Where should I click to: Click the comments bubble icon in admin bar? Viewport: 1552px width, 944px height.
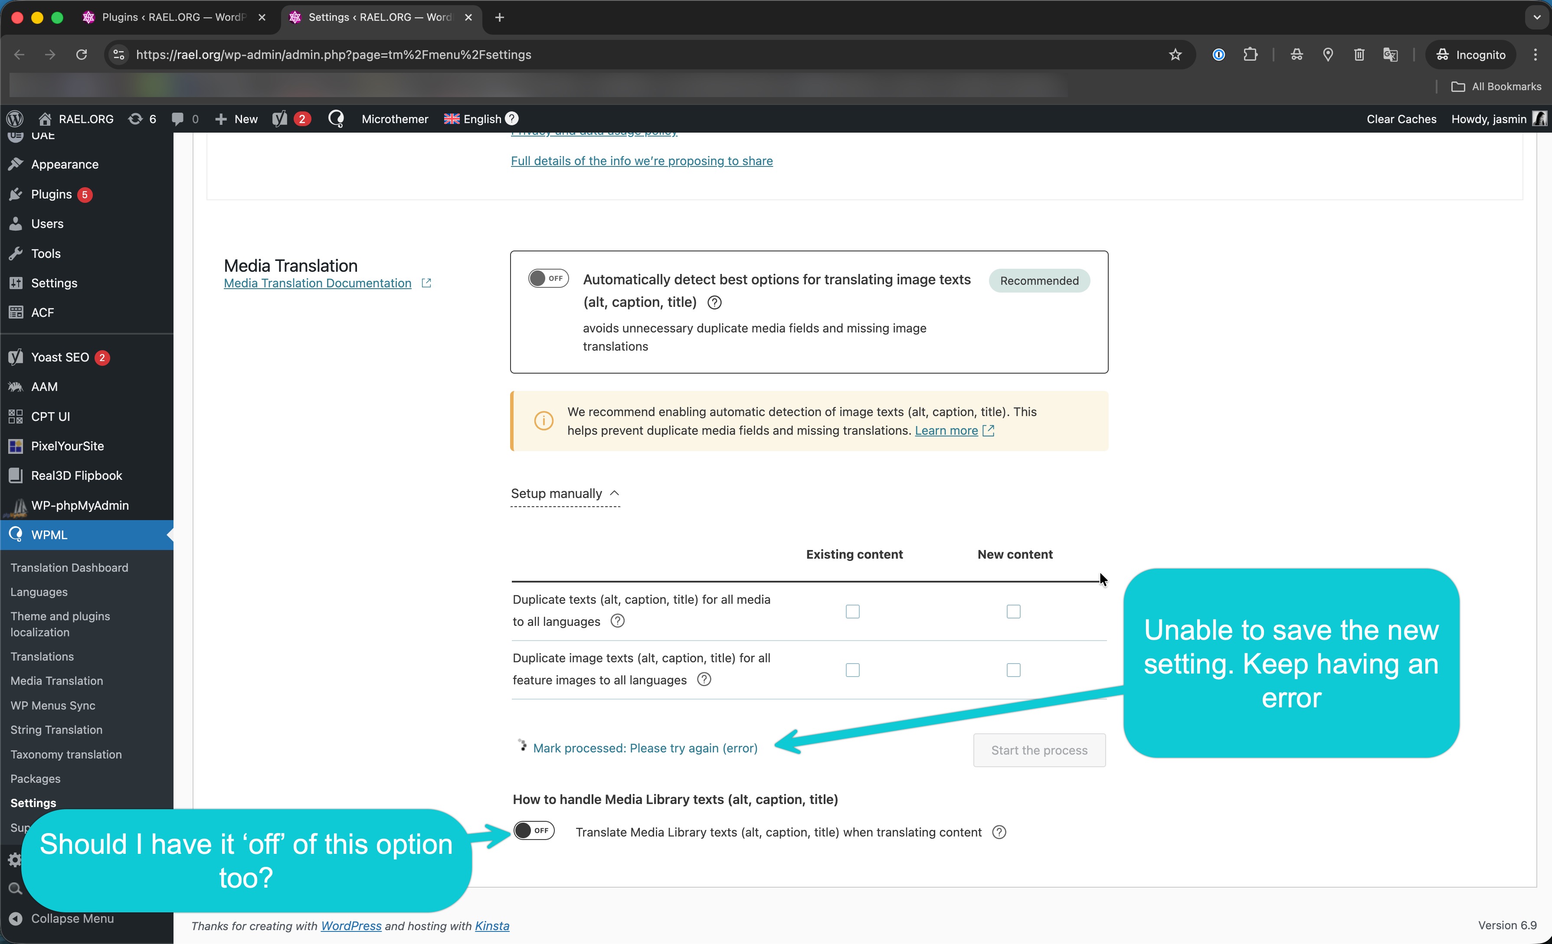[178, 119]
